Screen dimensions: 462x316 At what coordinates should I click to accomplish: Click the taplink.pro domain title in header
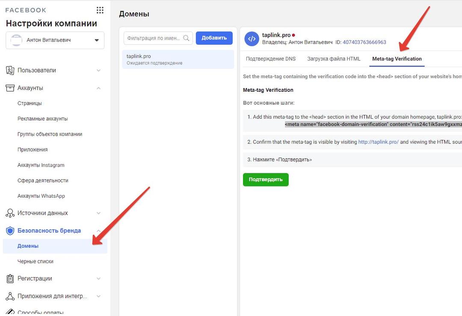(276, 35)
